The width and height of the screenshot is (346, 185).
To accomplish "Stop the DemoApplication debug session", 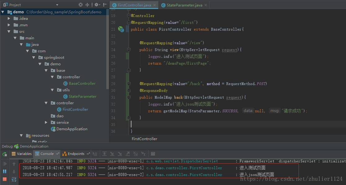I will tap(5, 179).
